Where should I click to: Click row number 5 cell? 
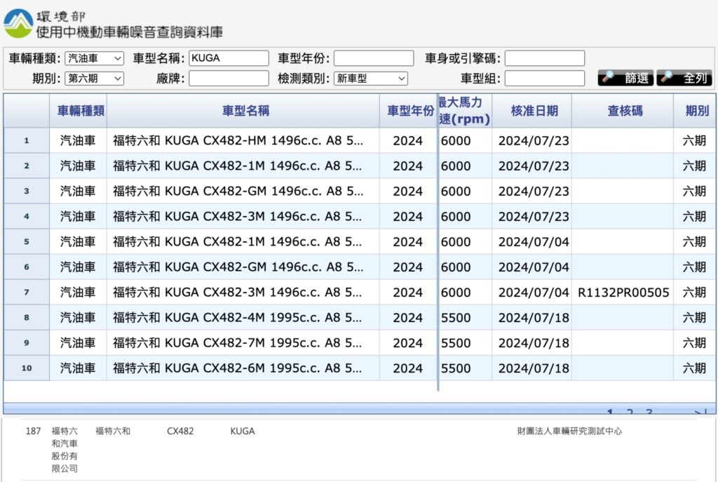click(x=27, y=241)
